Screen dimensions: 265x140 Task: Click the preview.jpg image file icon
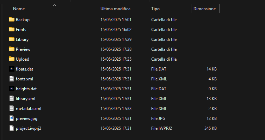click(12, 118)
